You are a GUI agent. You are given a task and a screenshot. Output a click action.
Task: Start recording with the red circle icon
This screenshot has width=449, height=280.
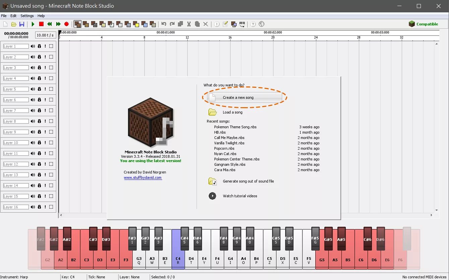[66, 24]
